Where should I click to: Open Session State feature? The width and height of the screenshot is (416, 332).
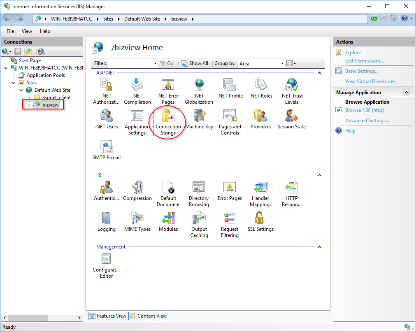(292, 119)
